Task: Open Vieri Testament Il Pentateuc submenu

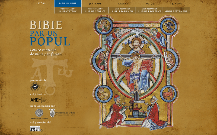Action: tap(68, 10)
